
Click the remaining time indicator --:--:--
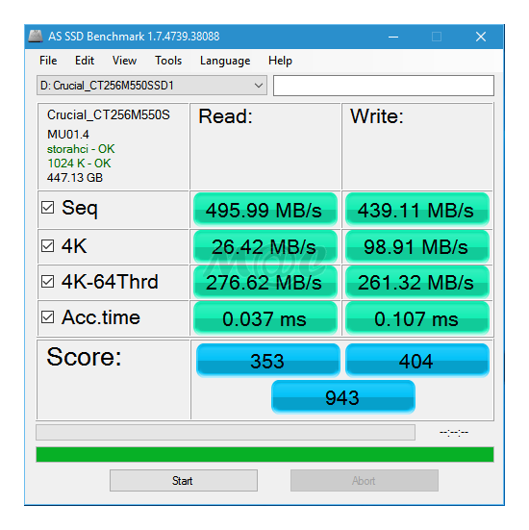(x=454, y=432)
